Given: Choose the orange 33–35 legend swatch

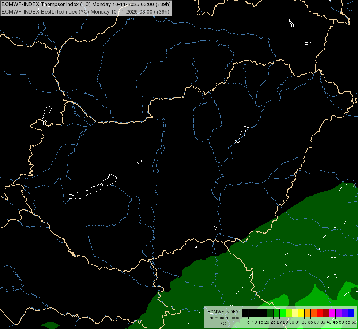Looking at the screenshot, I should [308, 313].
